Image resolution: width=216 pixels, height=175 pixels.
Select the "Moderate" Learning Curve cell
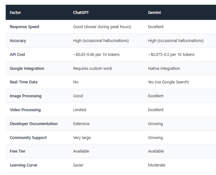[157, 165]
